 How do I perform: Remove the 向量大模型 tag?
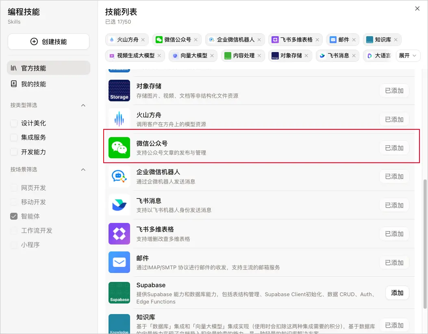pos(212,56)
